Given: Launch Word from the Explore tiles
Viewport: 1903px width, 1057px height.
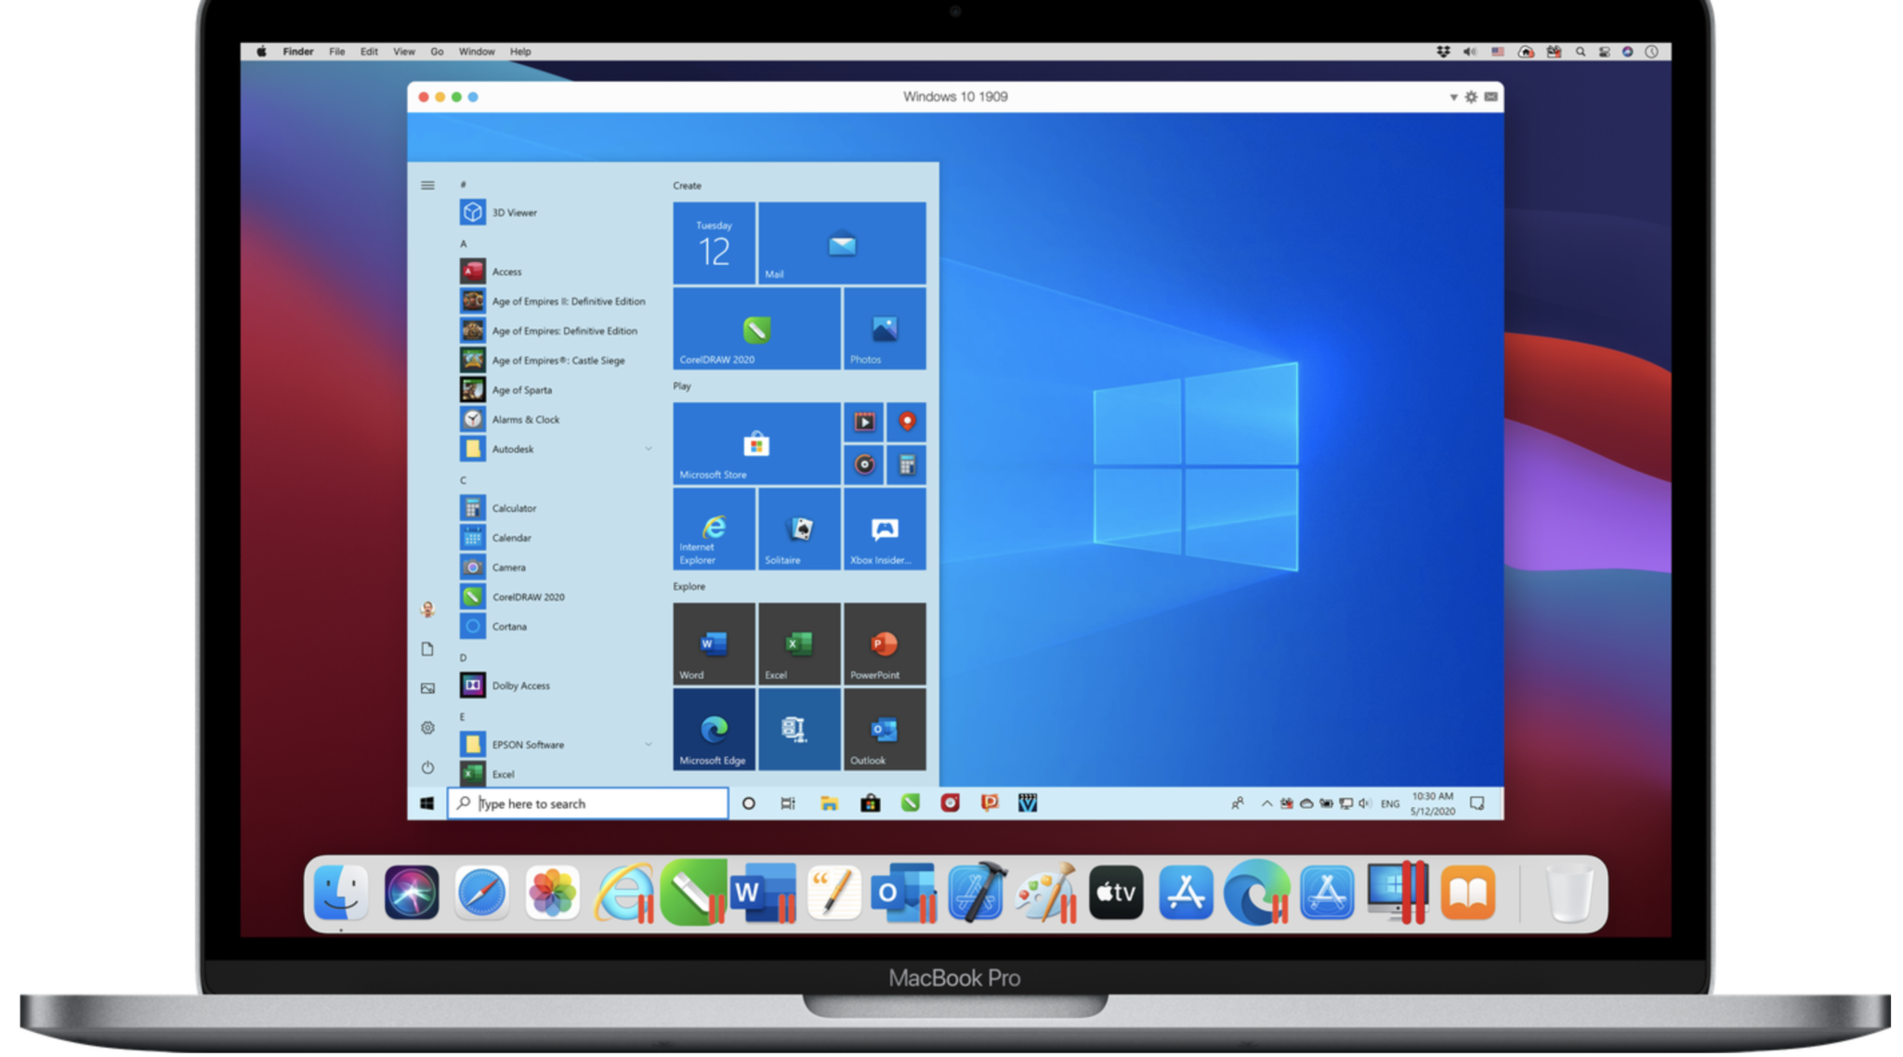Looking at the screenshot, I should (x=714, y=644).
